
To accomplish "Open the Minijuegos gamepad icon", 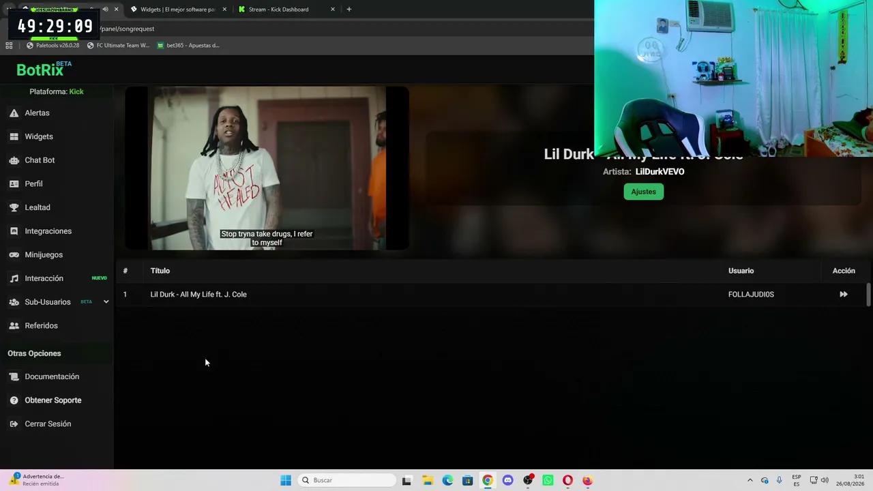I will coord(14,255).
